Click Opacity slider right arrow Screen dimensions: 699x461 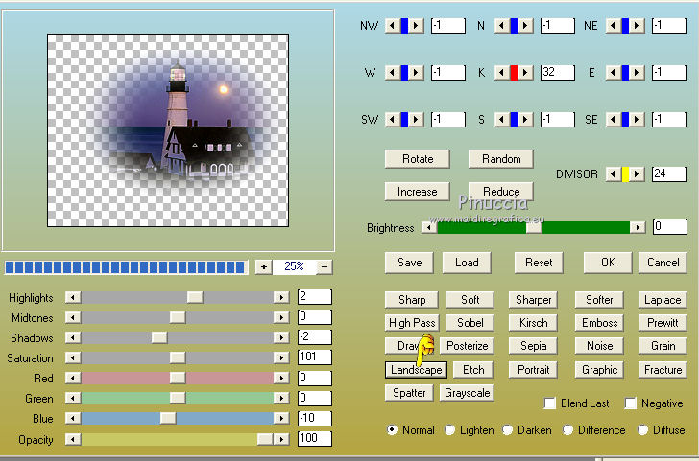[x=281, y=439]
